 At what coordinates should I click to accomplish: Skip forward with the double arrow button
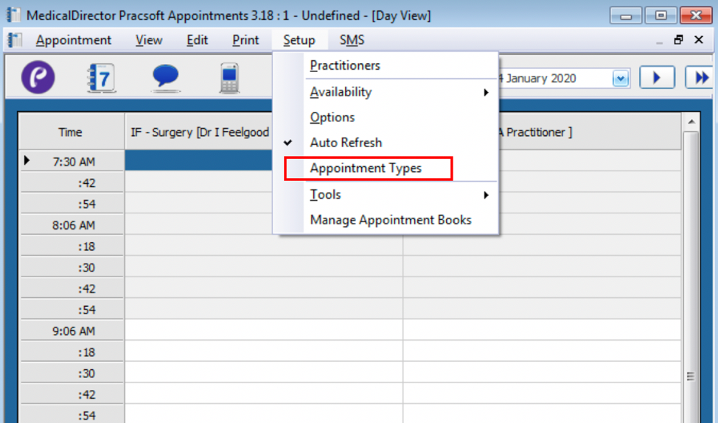699,77
